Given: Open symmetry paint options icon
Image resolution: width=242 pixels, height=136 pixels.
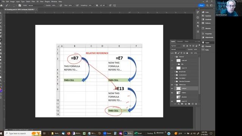Looking at the screenshot, I should pos(115,5).
